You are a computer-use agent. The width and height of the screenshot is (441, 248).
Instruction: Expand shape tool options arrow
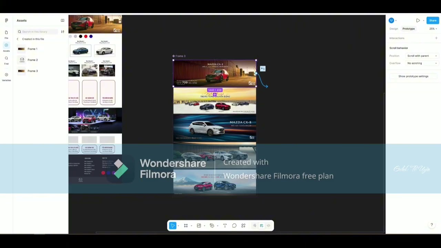pos(205,226)
